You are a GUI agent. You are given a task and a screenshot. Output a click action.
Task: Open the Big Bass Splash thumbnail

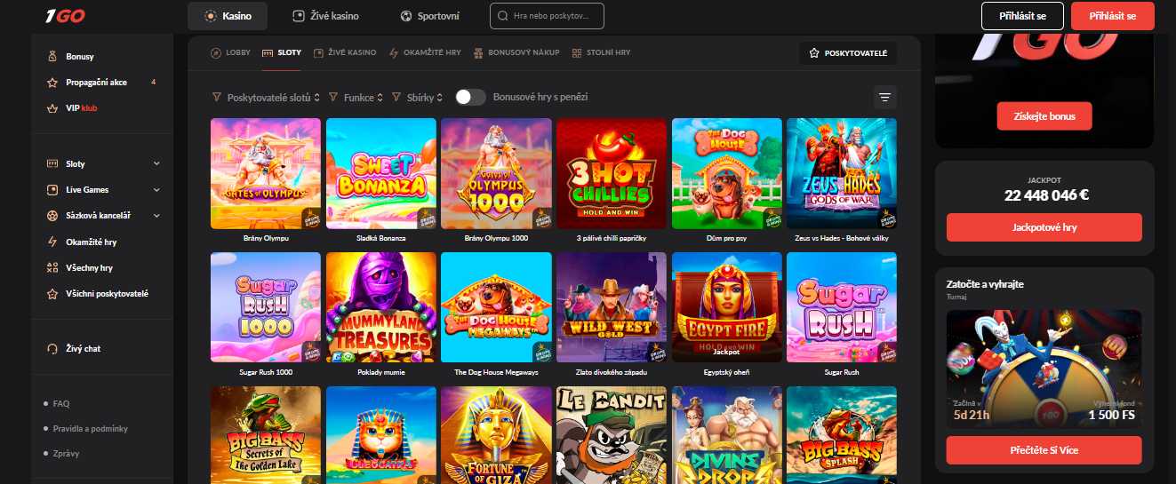(842, 435)
